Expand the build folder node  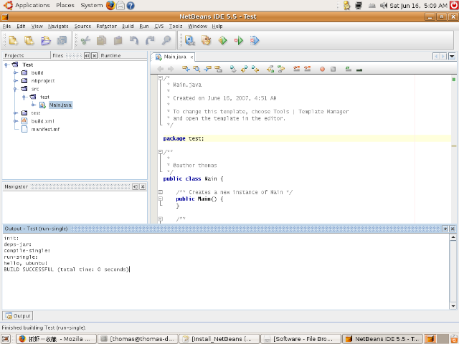(16, 72)
